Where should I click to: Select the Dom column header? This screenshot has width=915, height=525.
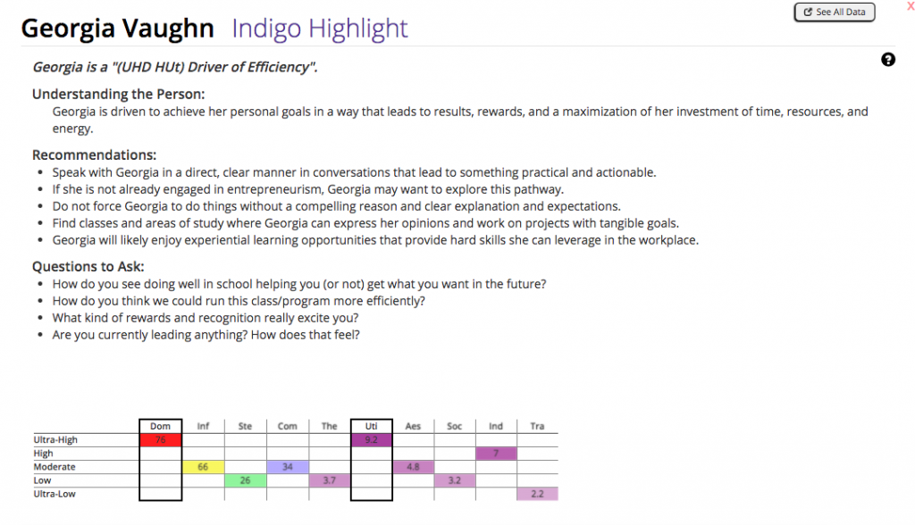(160, 426)
